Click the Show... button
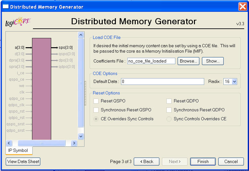Screen dimensions: 249x171 click(213, 61)
